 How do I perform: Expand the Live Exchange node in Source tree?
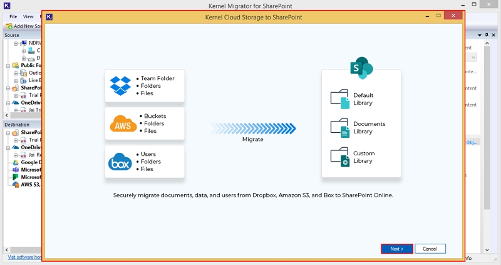point(16,81)
